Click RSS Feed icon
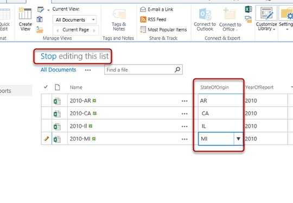Image resolution: width=293 pixels, height=203 pixels. coord(143,19)
